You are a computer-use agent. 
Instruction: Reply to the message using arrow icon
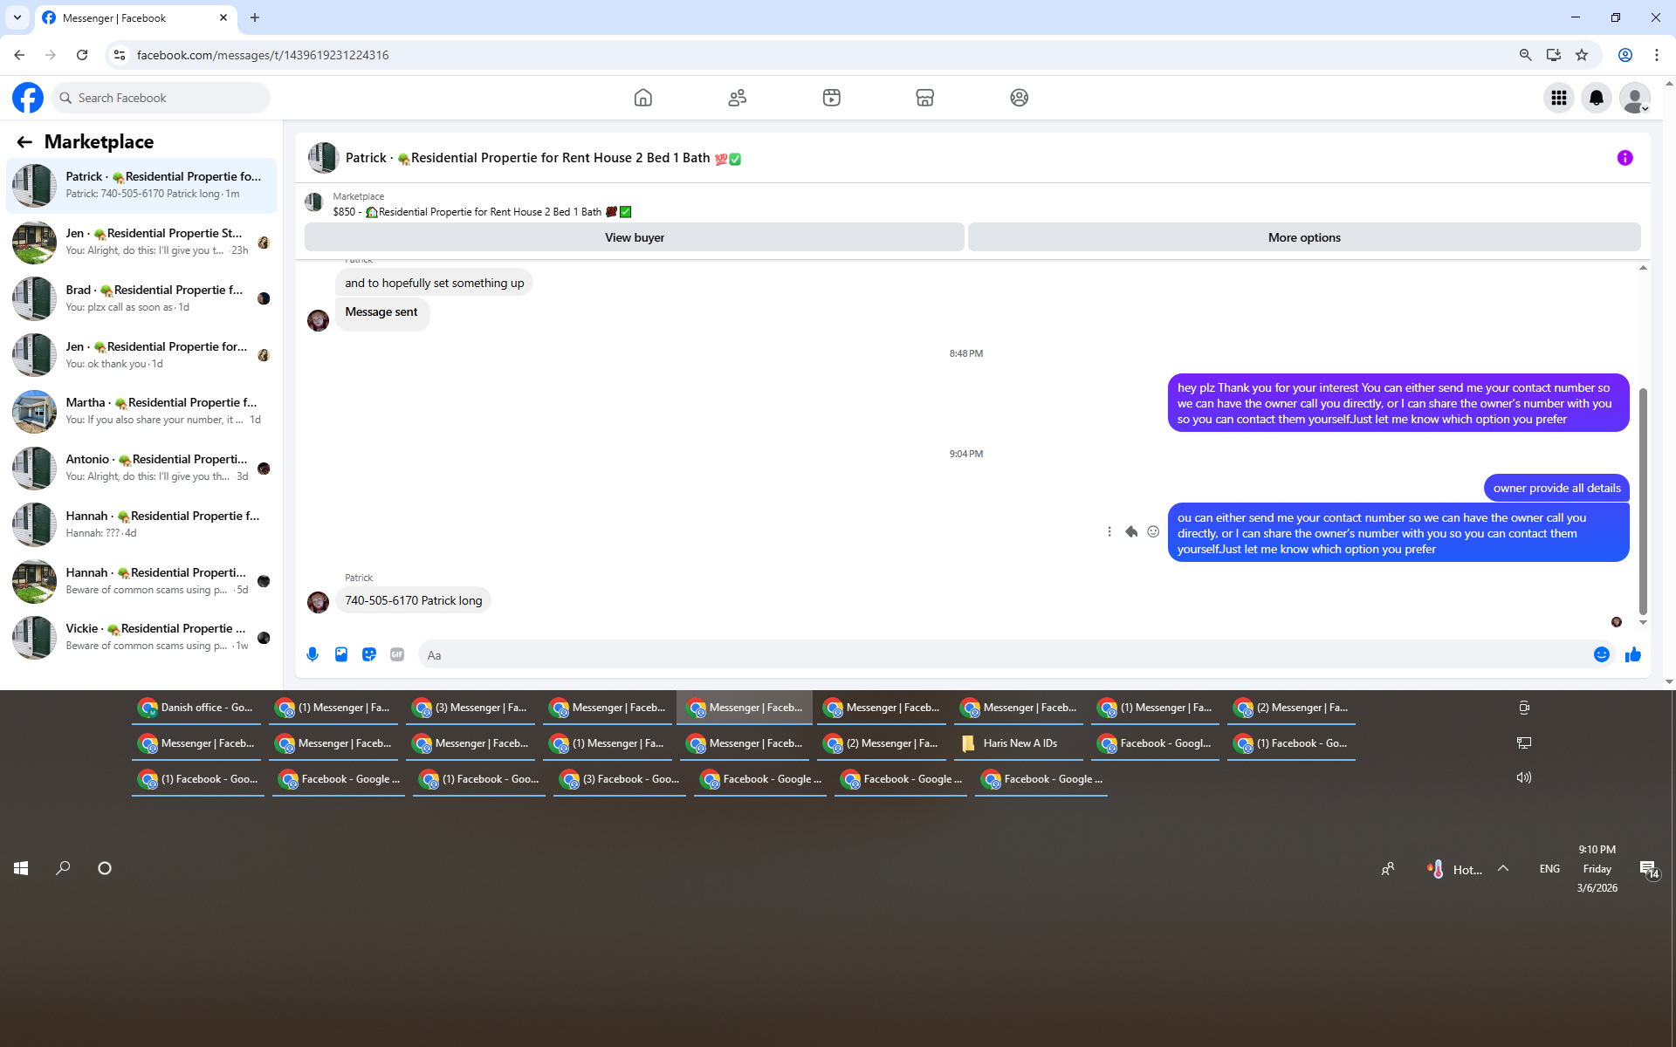[1131, 531]
